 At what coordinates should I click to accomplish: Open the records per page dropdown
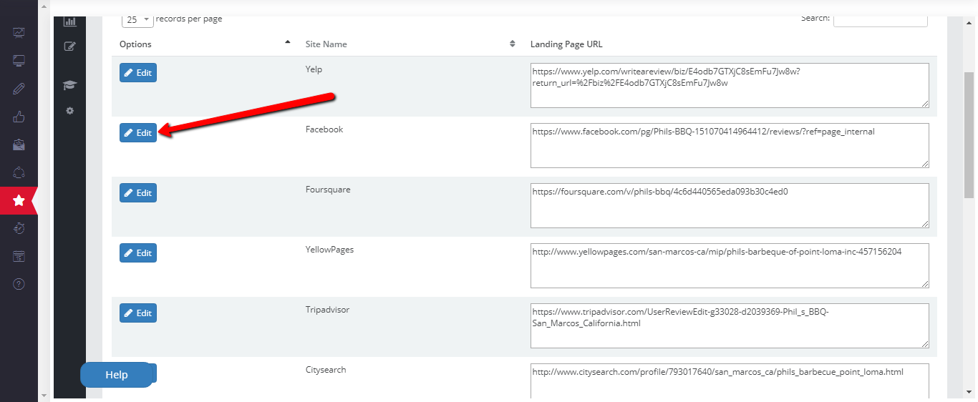(137, 19)
